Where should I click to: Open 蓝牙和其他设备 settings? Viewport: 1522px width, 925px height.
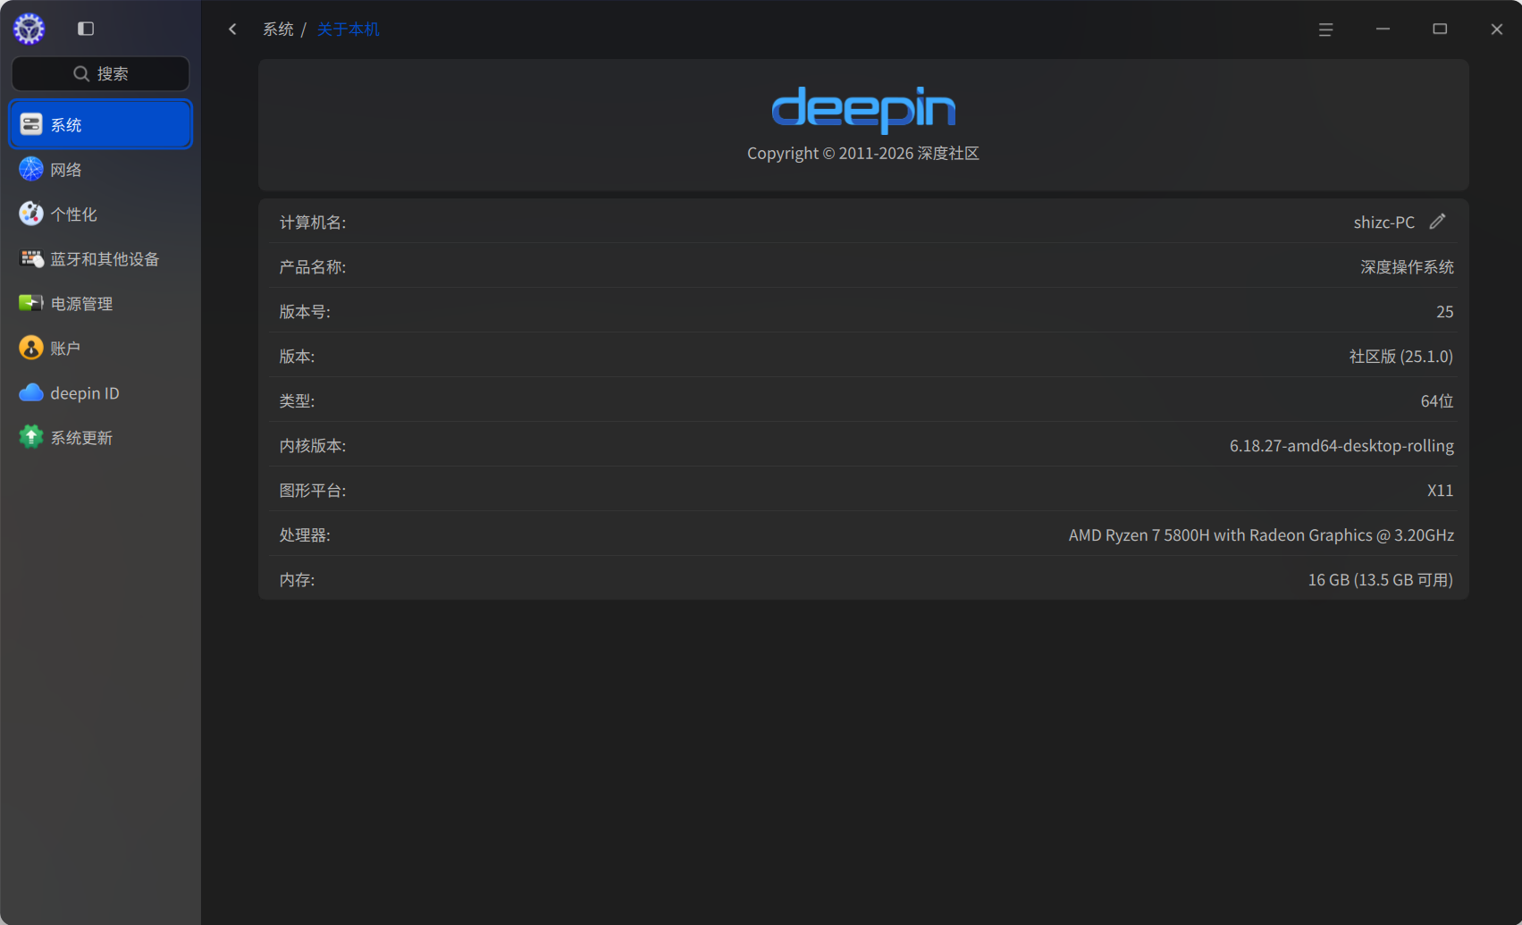100,258
